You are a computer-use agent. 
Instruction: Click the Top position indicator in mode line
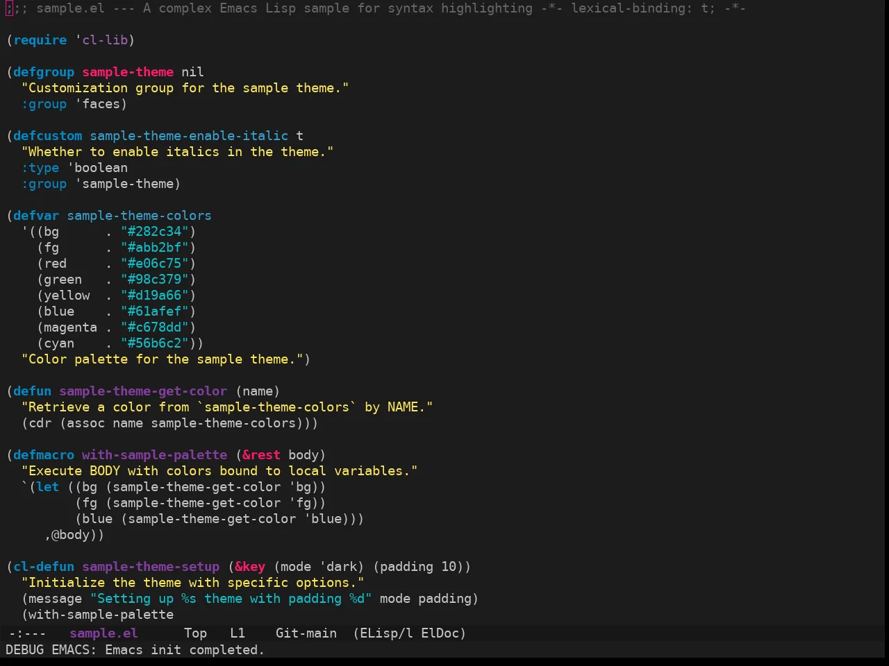pos(195,633)
